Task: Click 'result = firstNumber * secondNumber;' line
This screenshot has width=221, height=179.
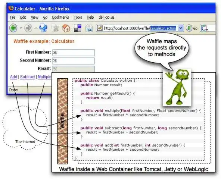Action: coord(122,115)
